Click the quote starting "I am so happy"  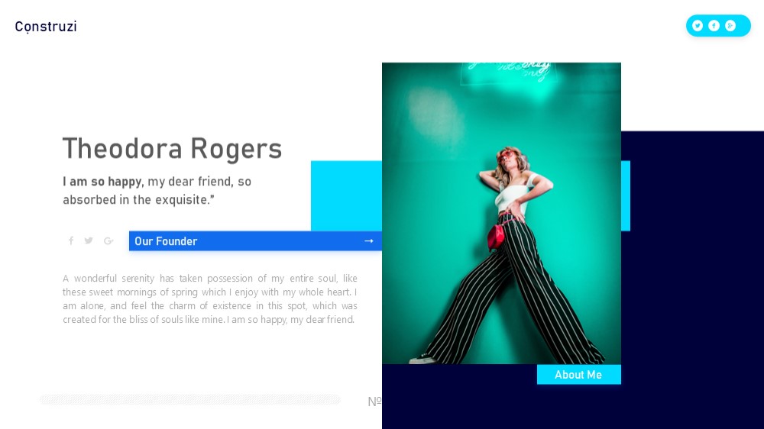click(157, 190)
